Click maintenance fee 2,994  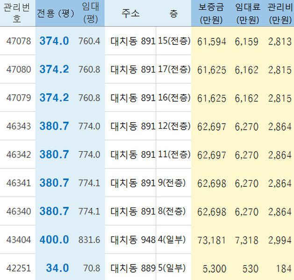[280, 241]
